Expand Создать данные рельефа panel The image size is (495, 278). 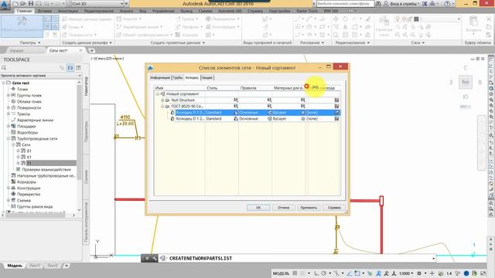point(87,42)
